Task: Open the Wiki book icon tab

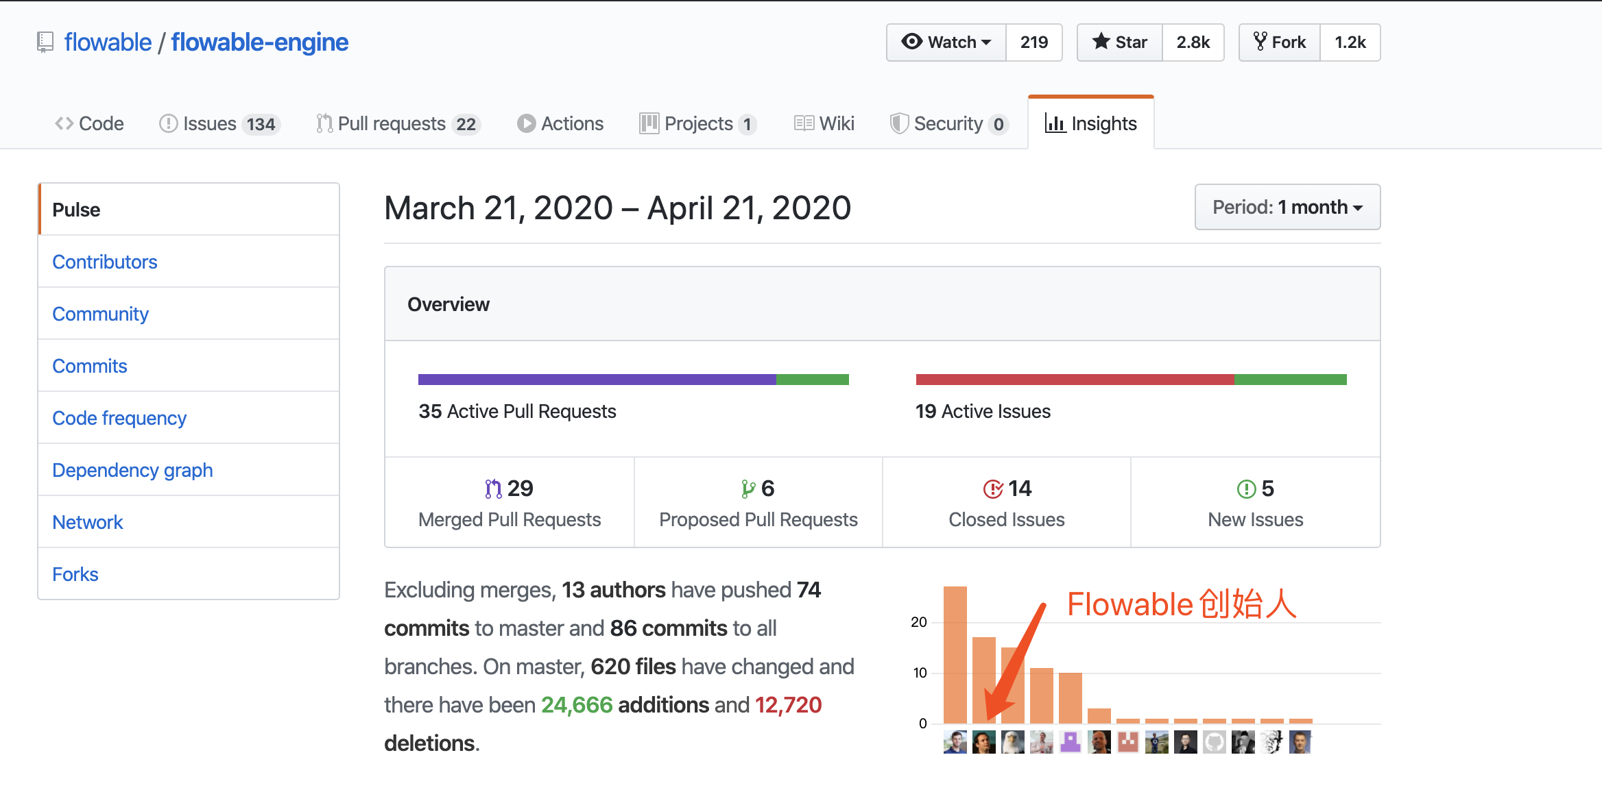Action: tap(803, 123)
